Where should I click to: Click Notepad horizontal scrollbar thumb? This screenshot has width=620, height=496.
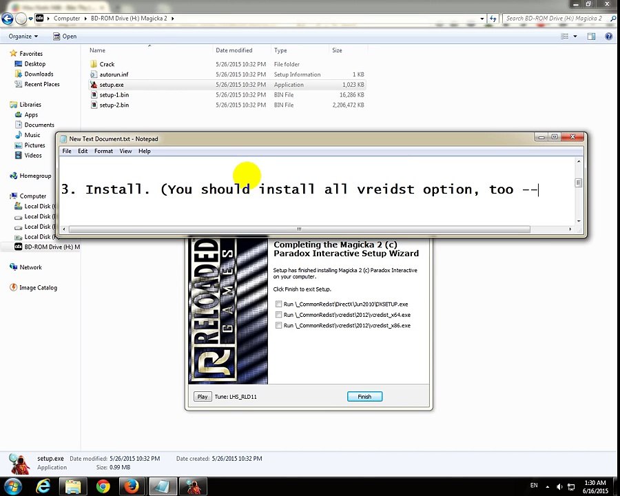point(300,229)
